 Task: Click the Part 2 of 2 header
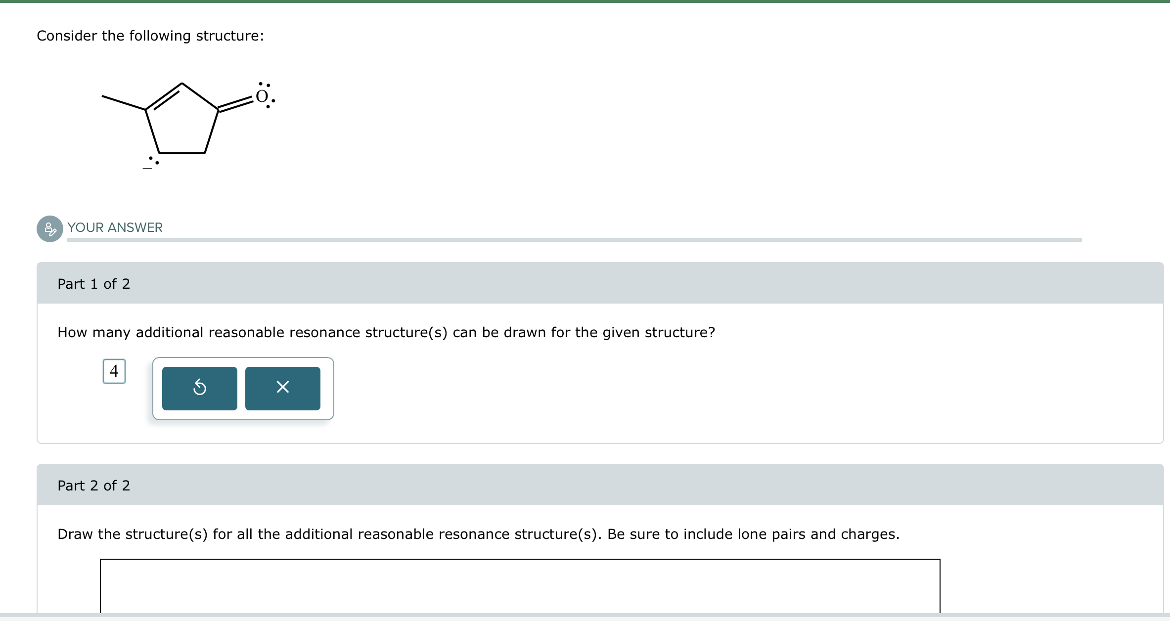coord(93,486)
